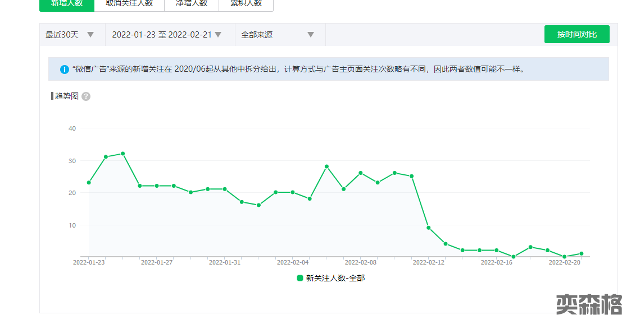Click the 按时间对比 button
The image size is (622, 315).
(x=576, y=34)
